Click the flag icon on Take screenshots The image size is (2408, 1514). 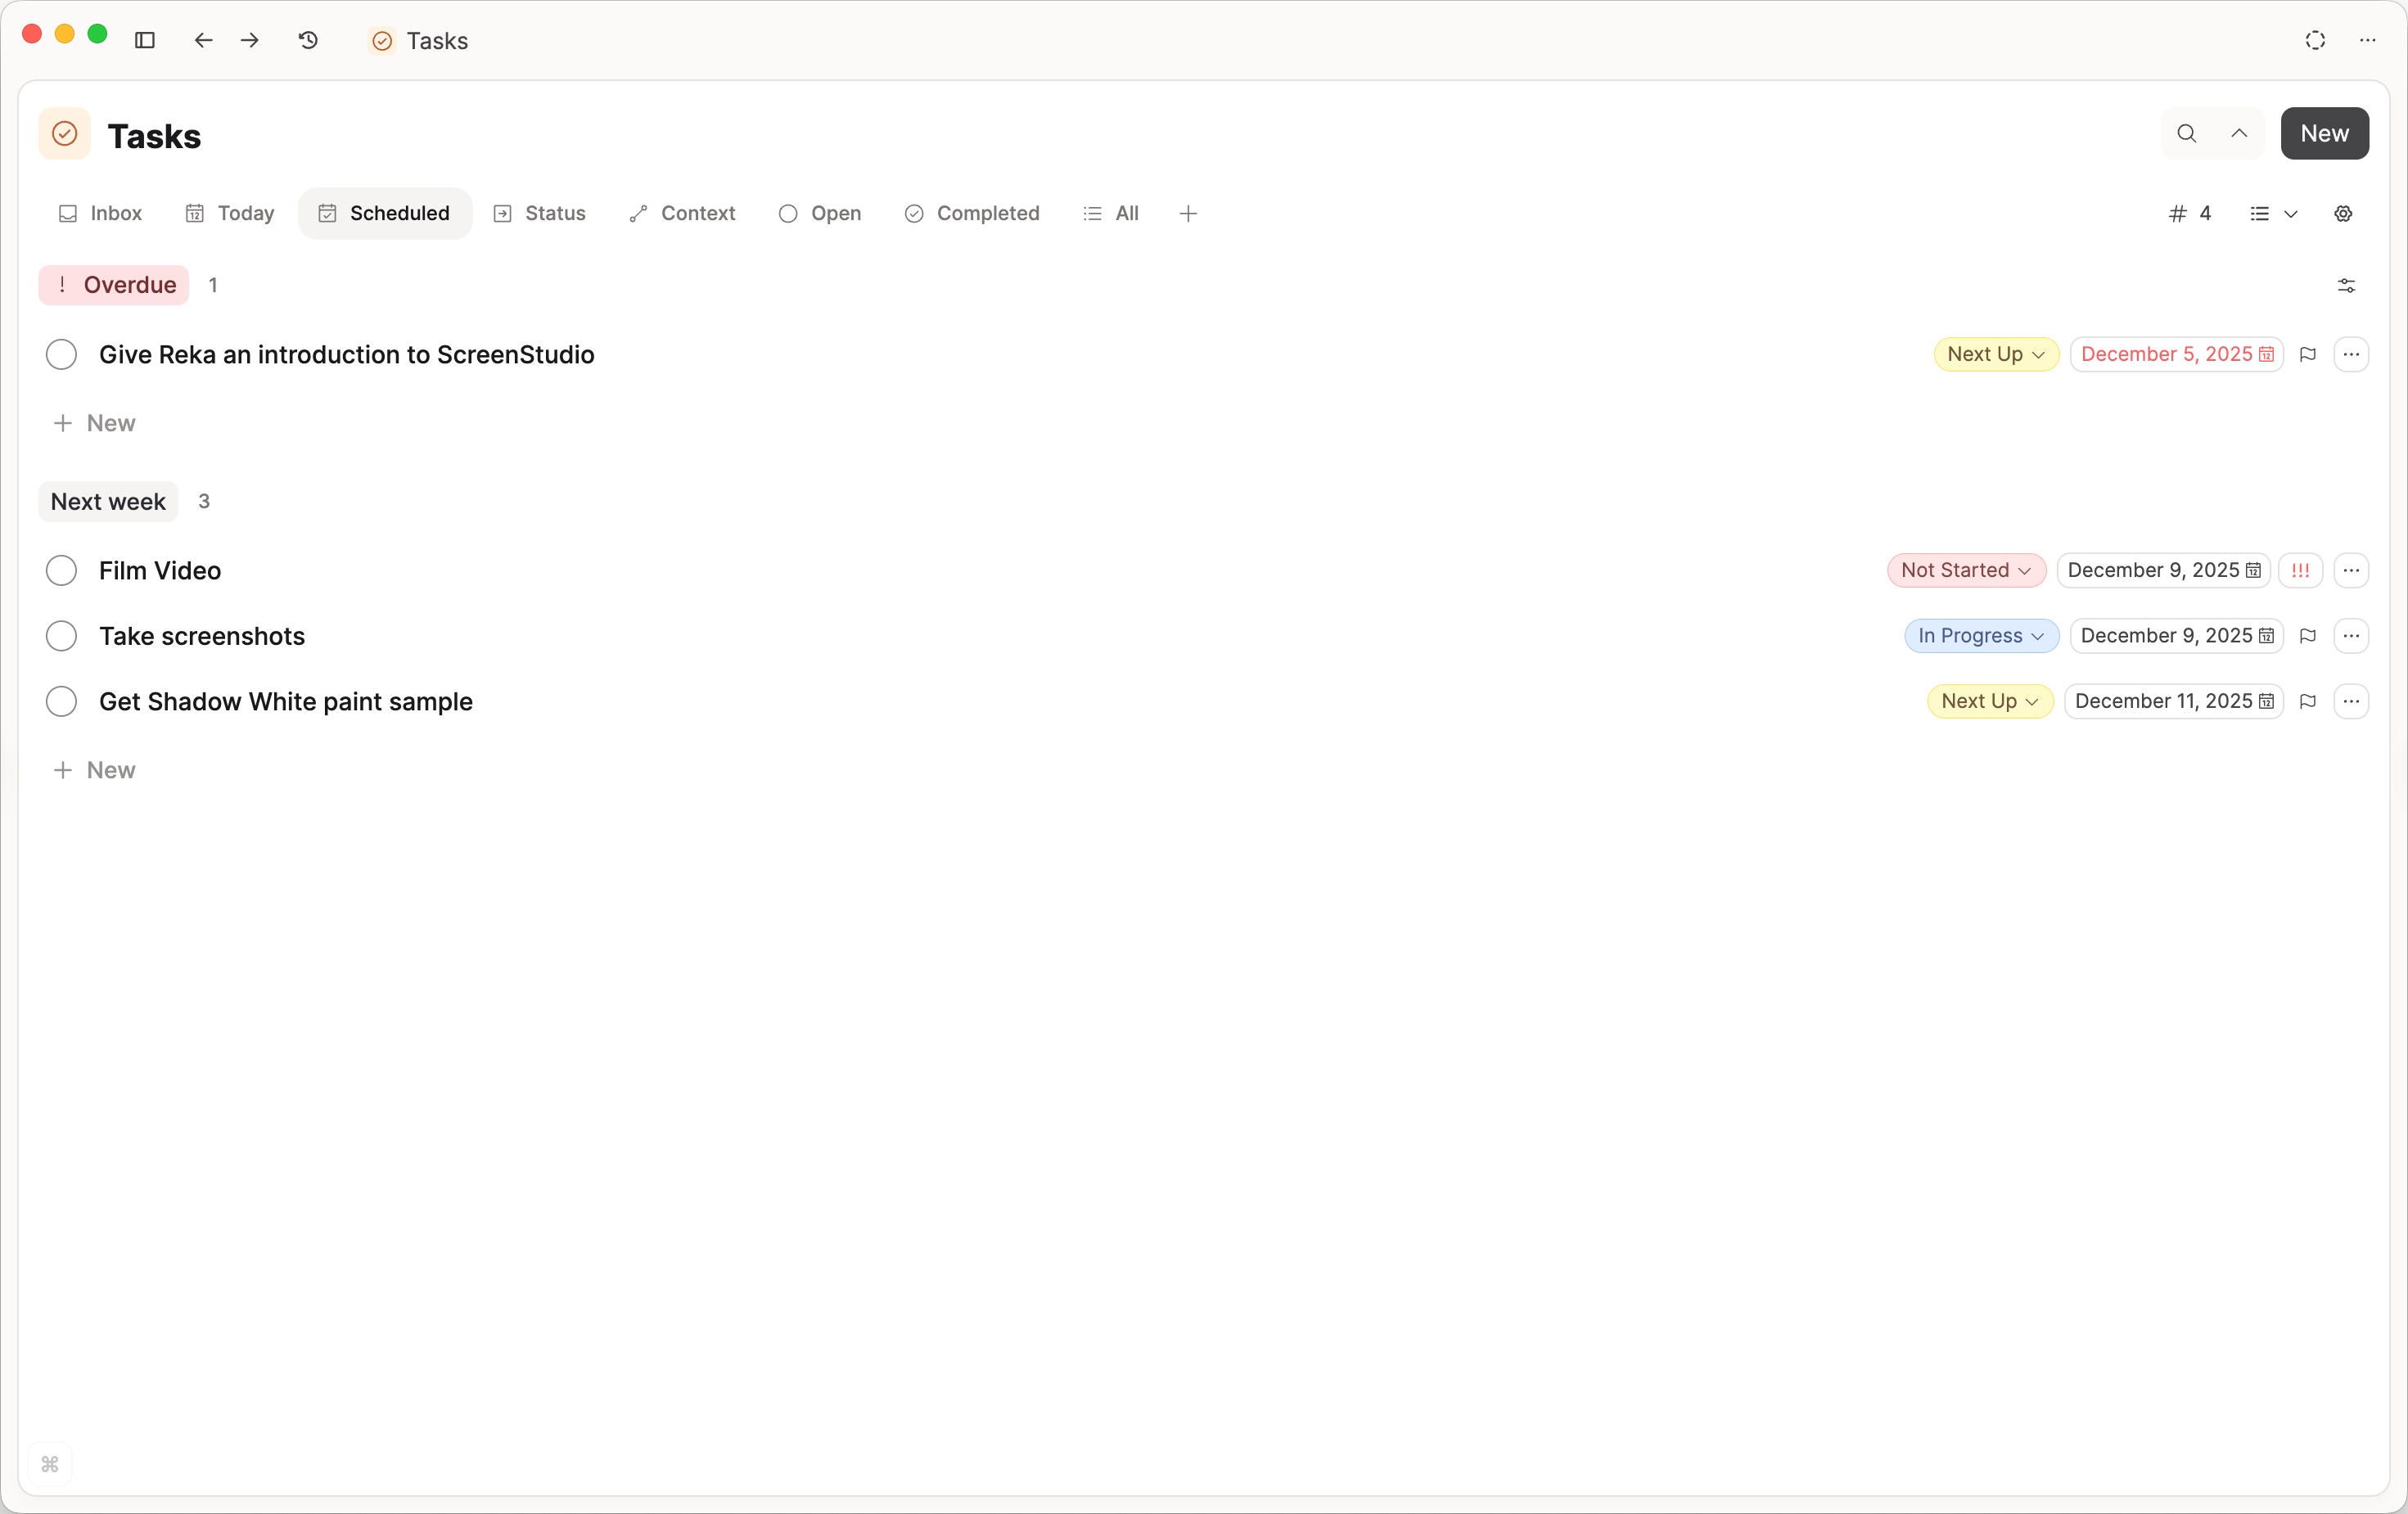[x=2307, y=636]
